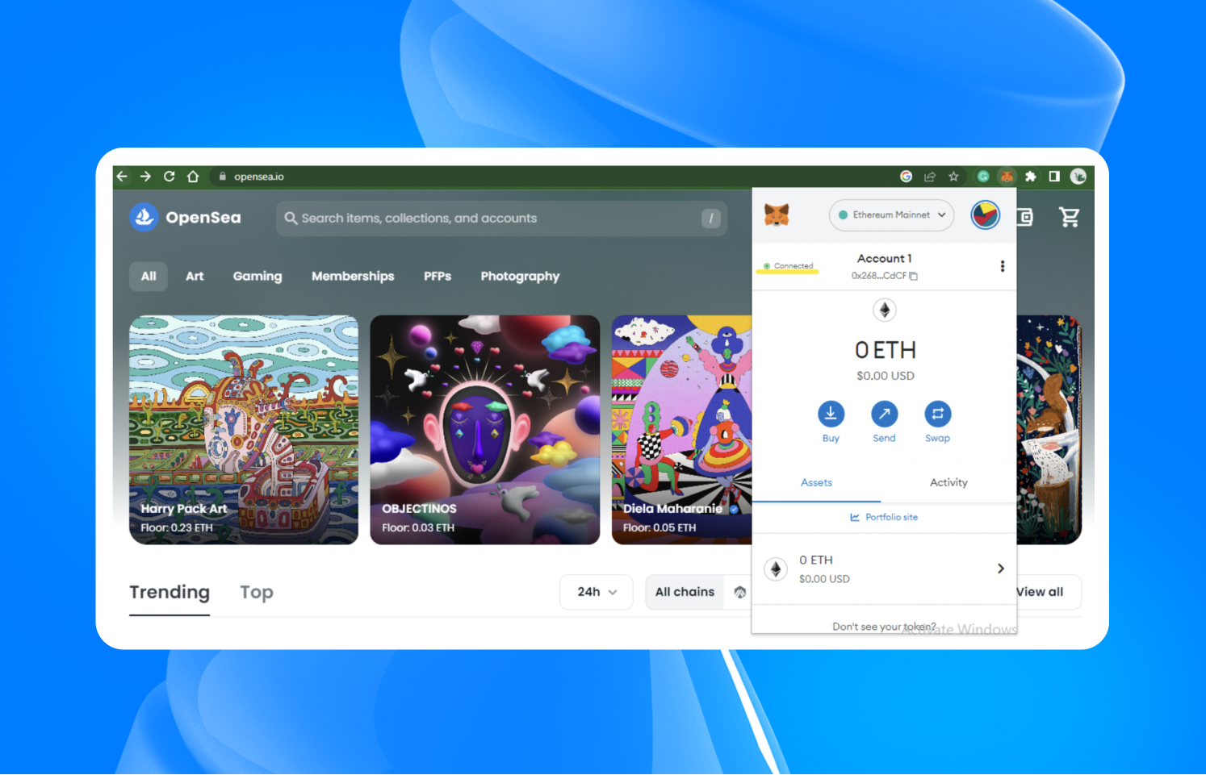Image resolution: width=1206 pixels, height=775 pixels.
Task: Open the Ethereum Mainnet network dropdown
Action: 891,215
